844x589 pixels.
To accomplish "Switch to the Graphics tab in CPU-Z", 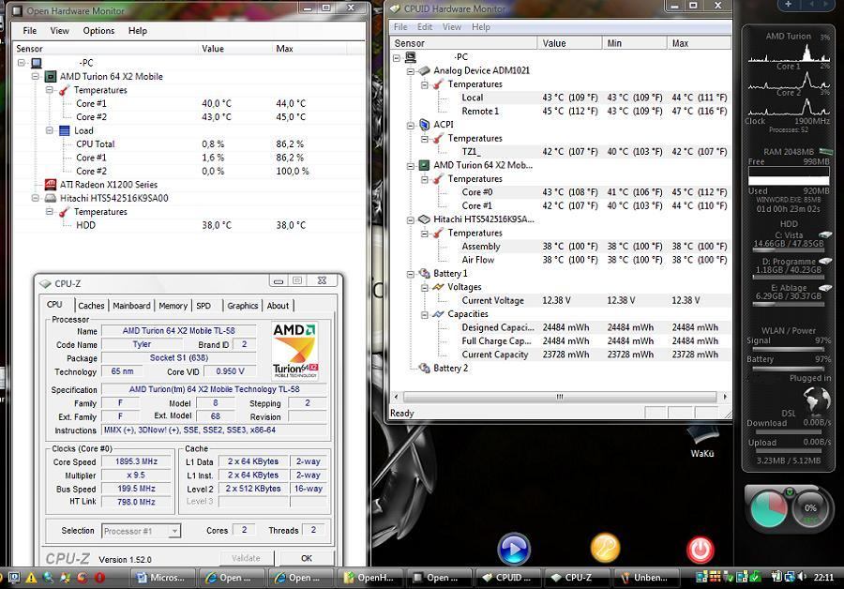I will pos(242,305).
